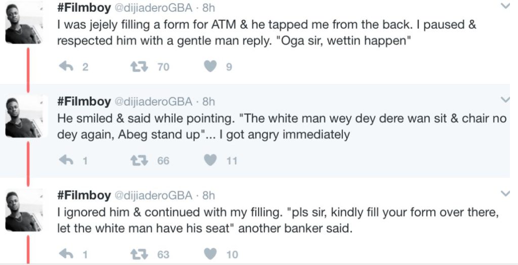Retweet the "Abeg stand up" tweet
Image resolution: width=518 pixels, height=265 pixels.
[x=138, y=160]
